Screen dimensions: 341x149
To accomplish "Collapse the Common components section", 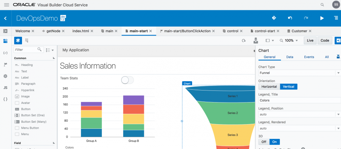I will tap(54, 58).
